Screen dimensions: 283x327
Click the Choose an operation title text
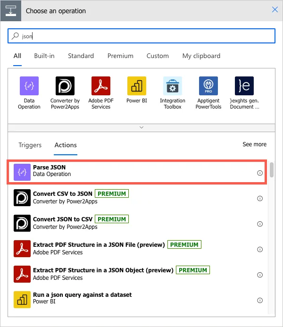coord(56,11)
